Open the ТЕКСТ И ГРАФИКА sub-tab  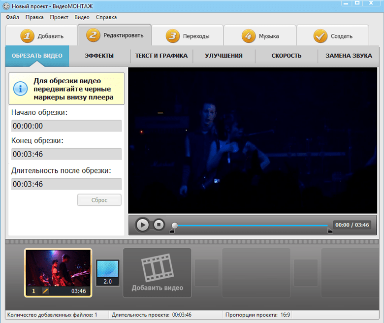click(x=161, y=56)
